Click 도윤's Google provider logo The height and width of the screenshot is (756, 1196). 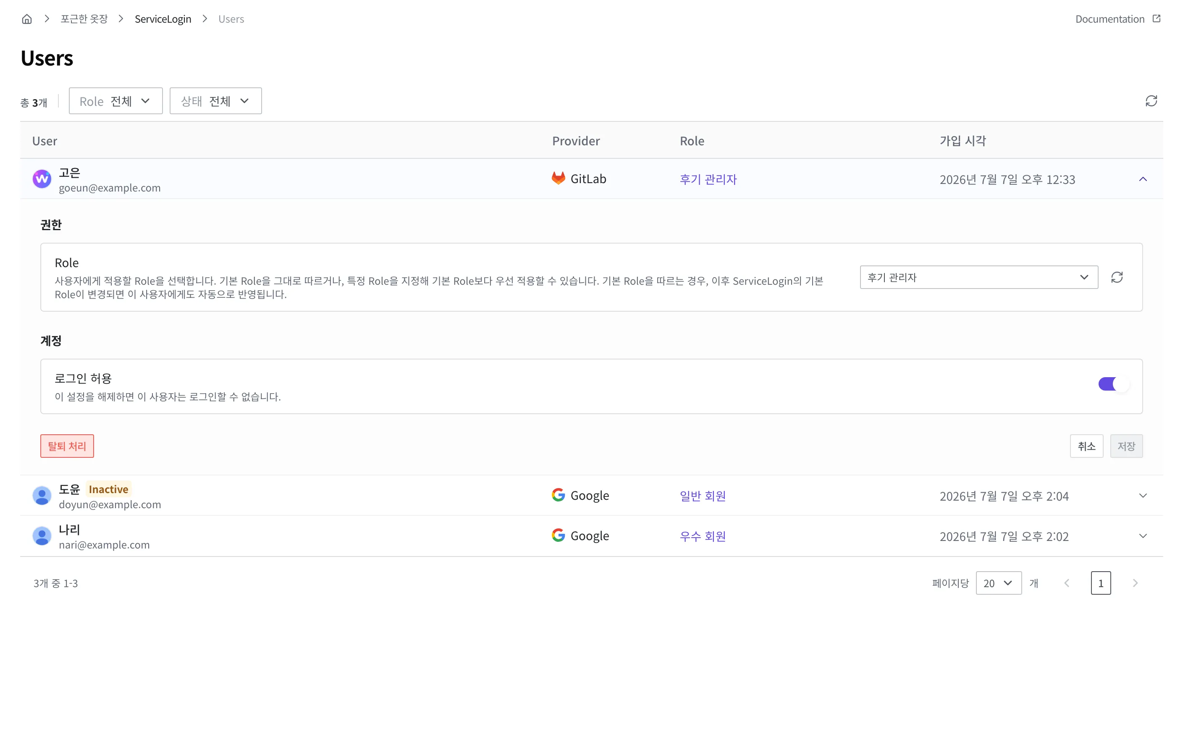pos(558,495)
